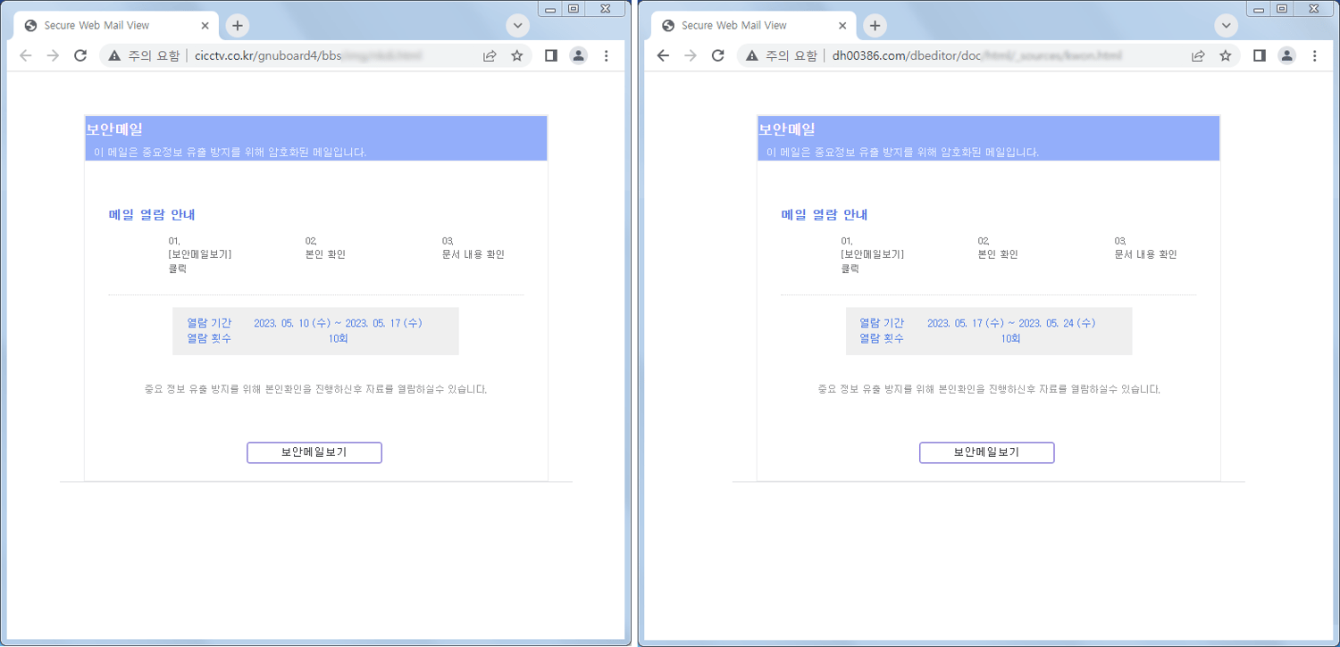The width and height of the screenshot is (1340, 647).
Task: Bookmark page with star in left window
Action: pos(516,55)
